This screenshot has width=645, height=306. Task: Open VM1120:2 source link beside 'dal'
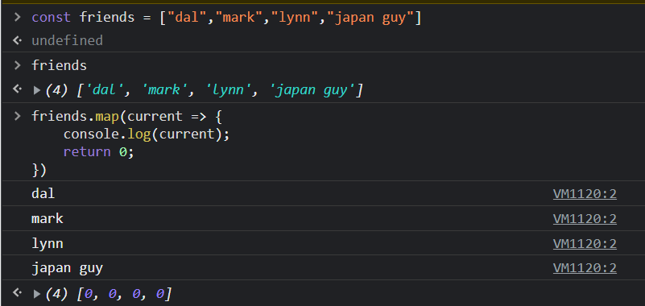tap(585, 194)
